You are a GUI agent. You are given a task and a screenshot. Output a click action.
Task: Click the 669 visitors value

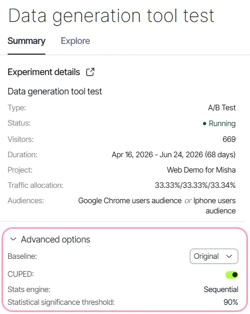pyautogui.click(x=229, y=139)
